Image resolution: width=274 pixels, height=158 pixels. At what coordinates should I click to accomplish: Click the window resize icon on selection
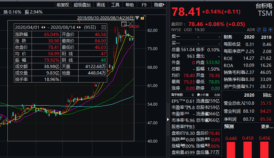coord(124,24)
